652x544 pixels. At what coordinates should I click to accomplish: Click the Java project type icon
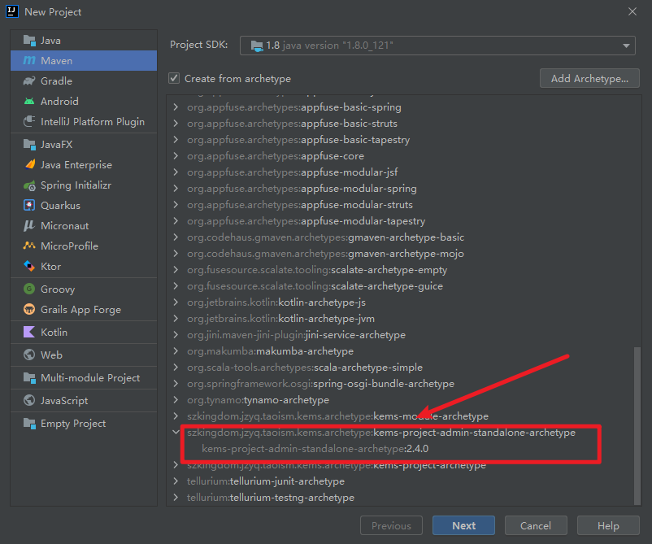click(x=29, y=41)
